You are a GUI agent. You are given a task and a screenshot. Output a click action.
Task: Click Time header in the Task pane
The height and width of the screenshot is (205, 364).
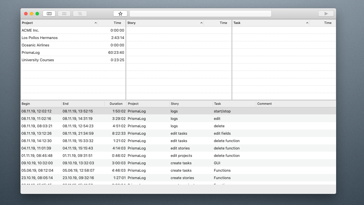322,23
